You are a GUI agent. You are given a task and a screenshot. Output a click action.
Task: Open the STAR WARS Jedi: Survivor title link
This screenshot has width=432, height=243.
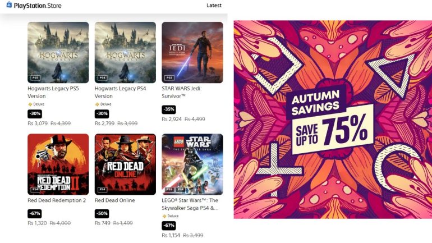pyautogui.click(x=182, y=92)
